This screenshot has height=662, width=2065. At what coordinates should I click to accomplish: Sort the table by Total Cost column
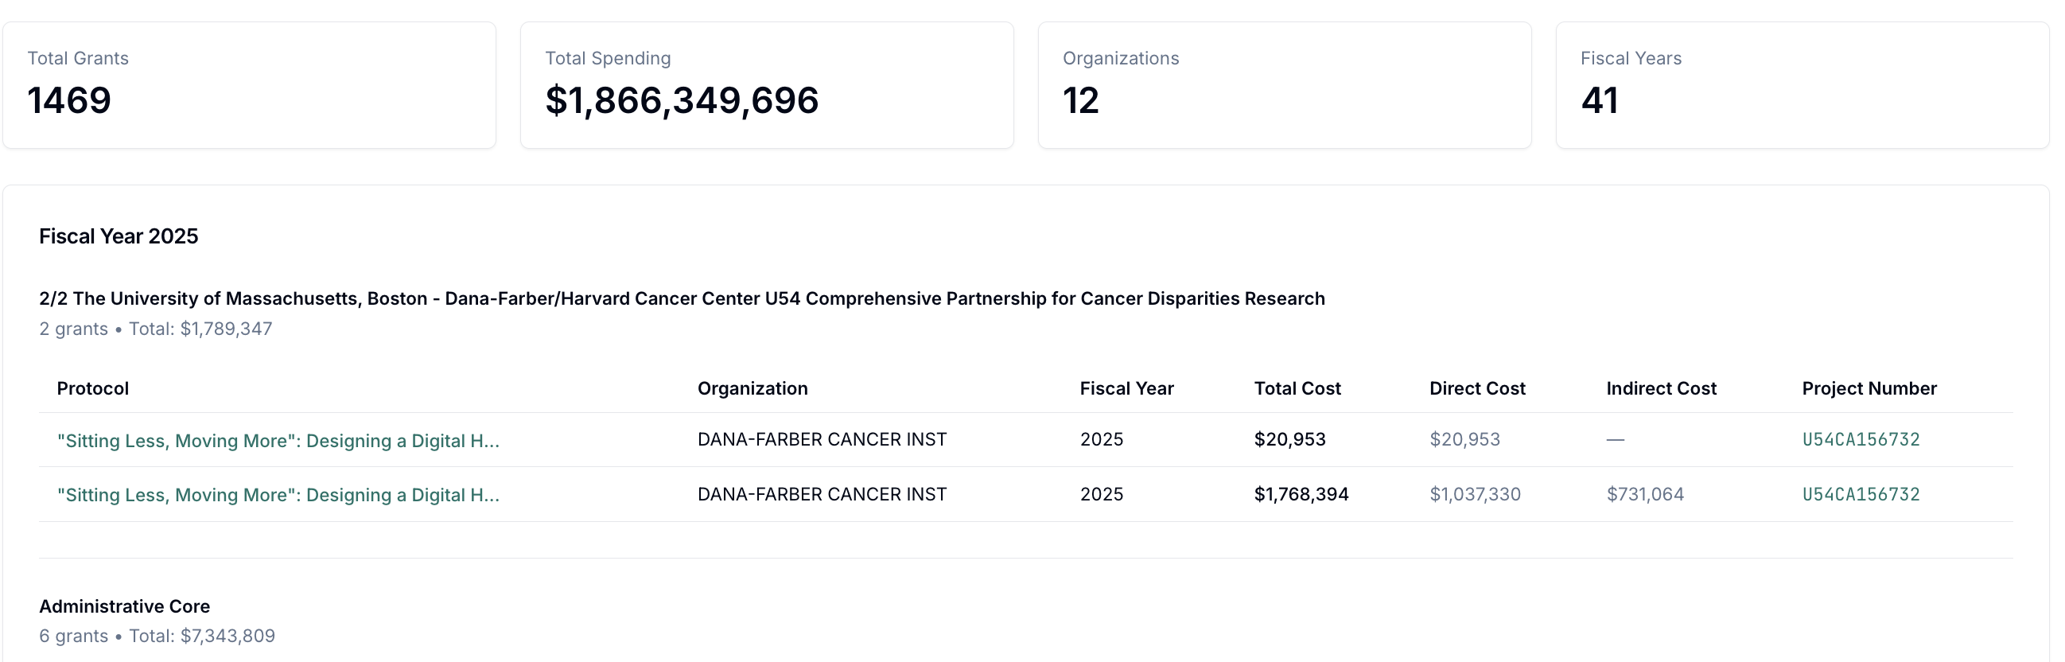coord(1297,388)
